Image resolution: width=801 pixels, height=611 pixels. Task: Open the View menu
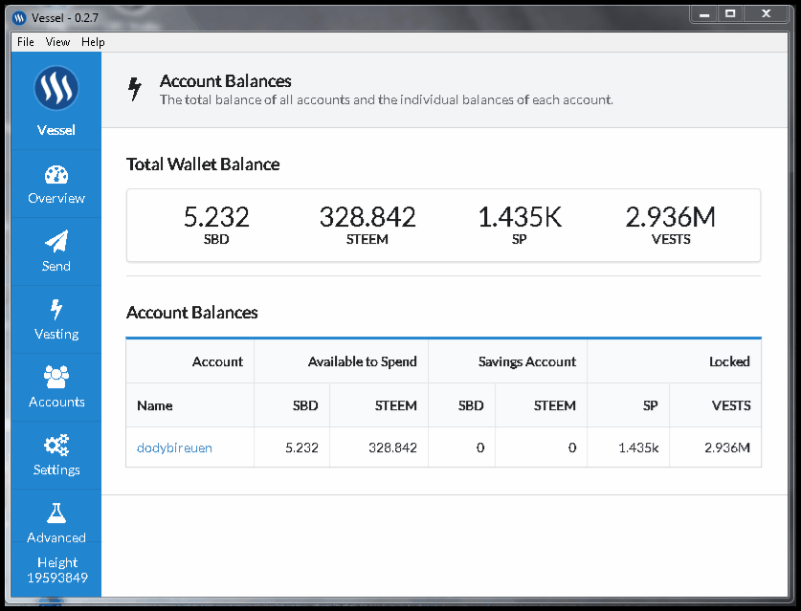(57, 42)
